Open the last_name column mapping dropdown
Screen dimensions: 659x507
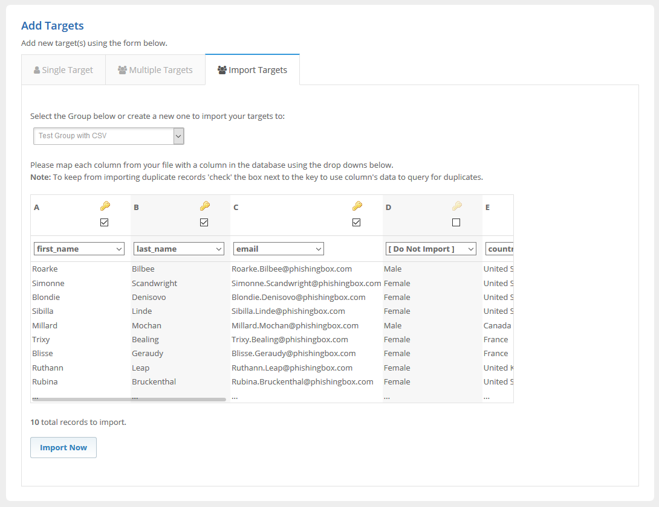[179, 249]
